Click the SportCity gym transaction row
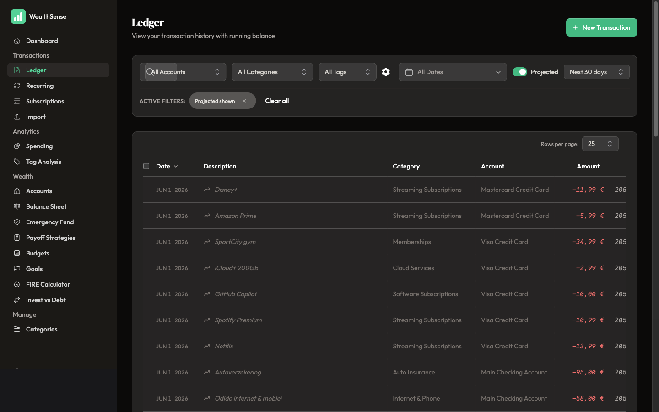This screenshot has height=412, width=659. 384,242
